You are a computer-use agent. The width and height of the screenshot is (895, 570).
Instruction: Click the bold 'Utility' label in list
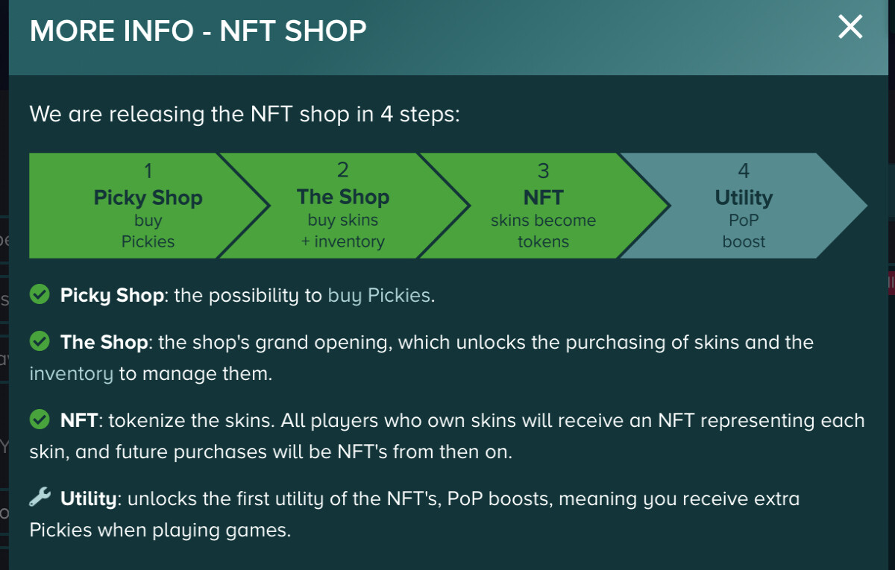89,498
